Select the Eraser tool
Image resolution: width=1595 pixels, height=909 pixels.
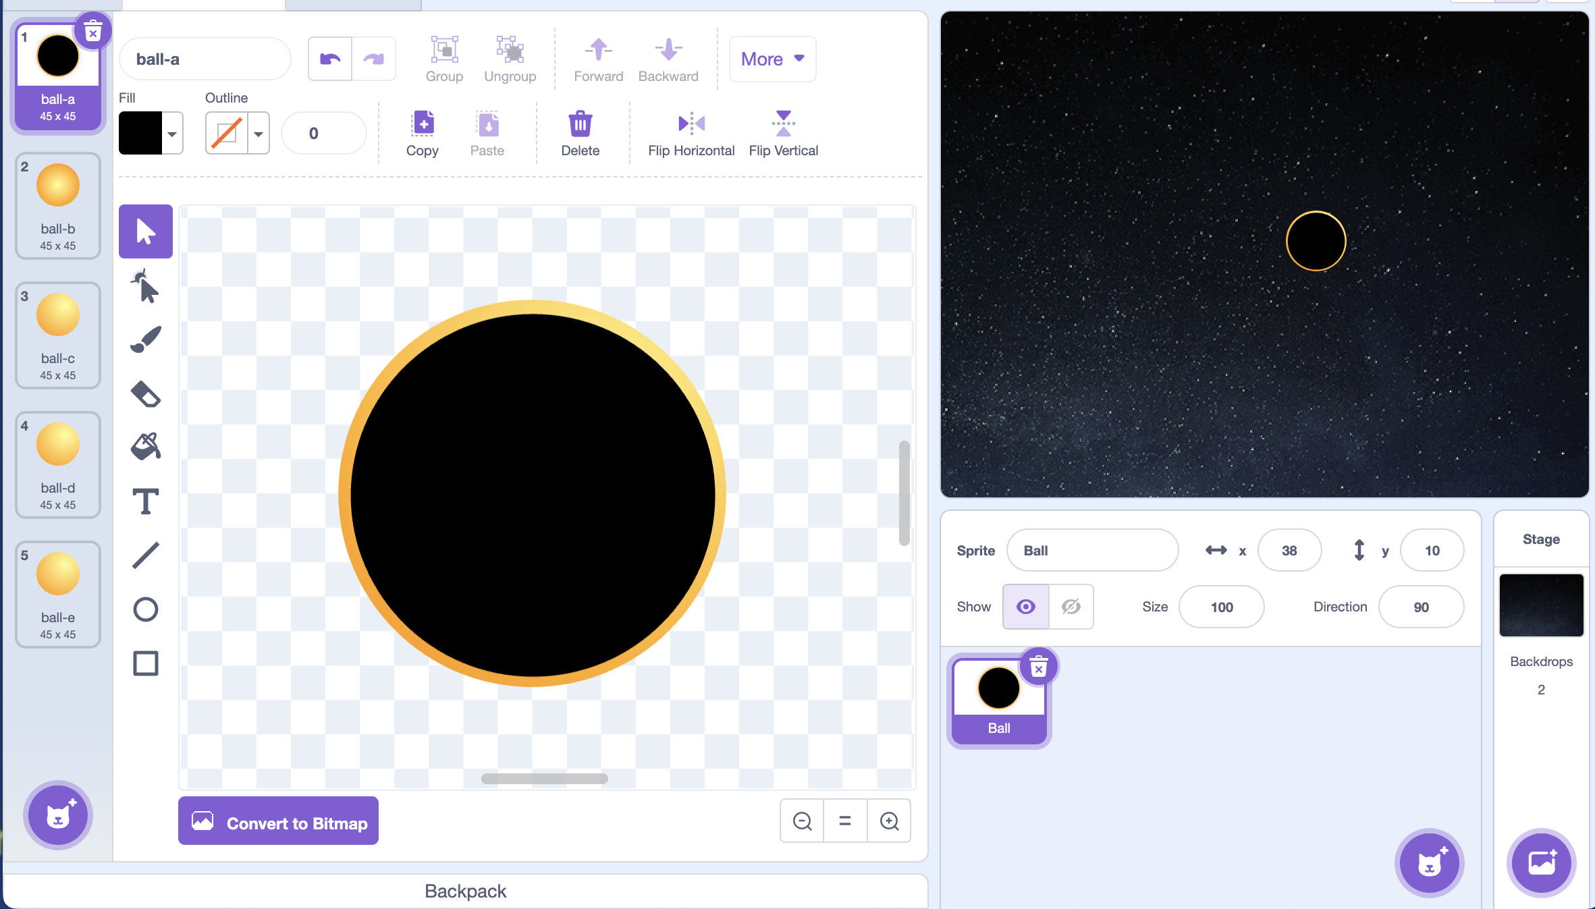point(145,393)
